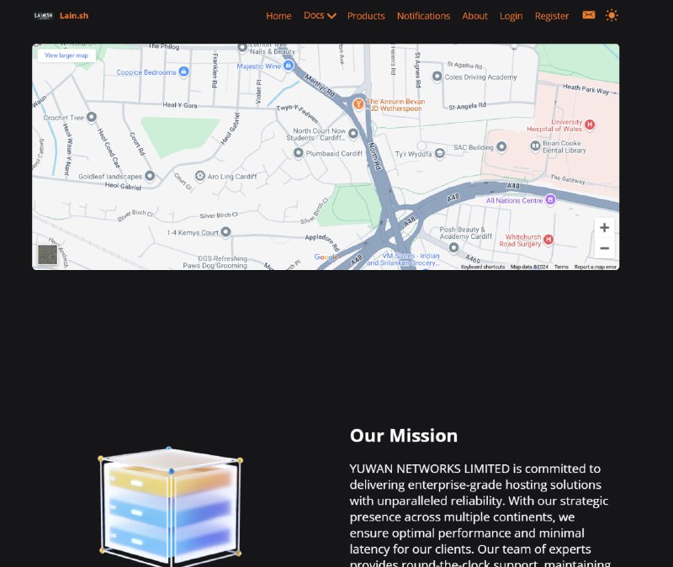Click the University Hospital of Wales marker

tap(590, 125)
